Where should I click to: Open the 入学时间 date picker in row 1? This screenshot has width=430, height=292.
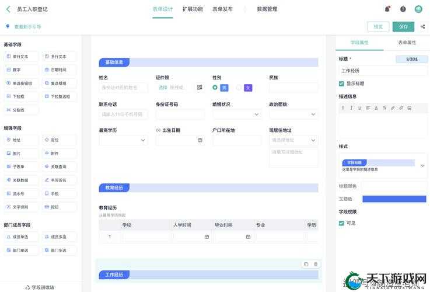(207, 237)
